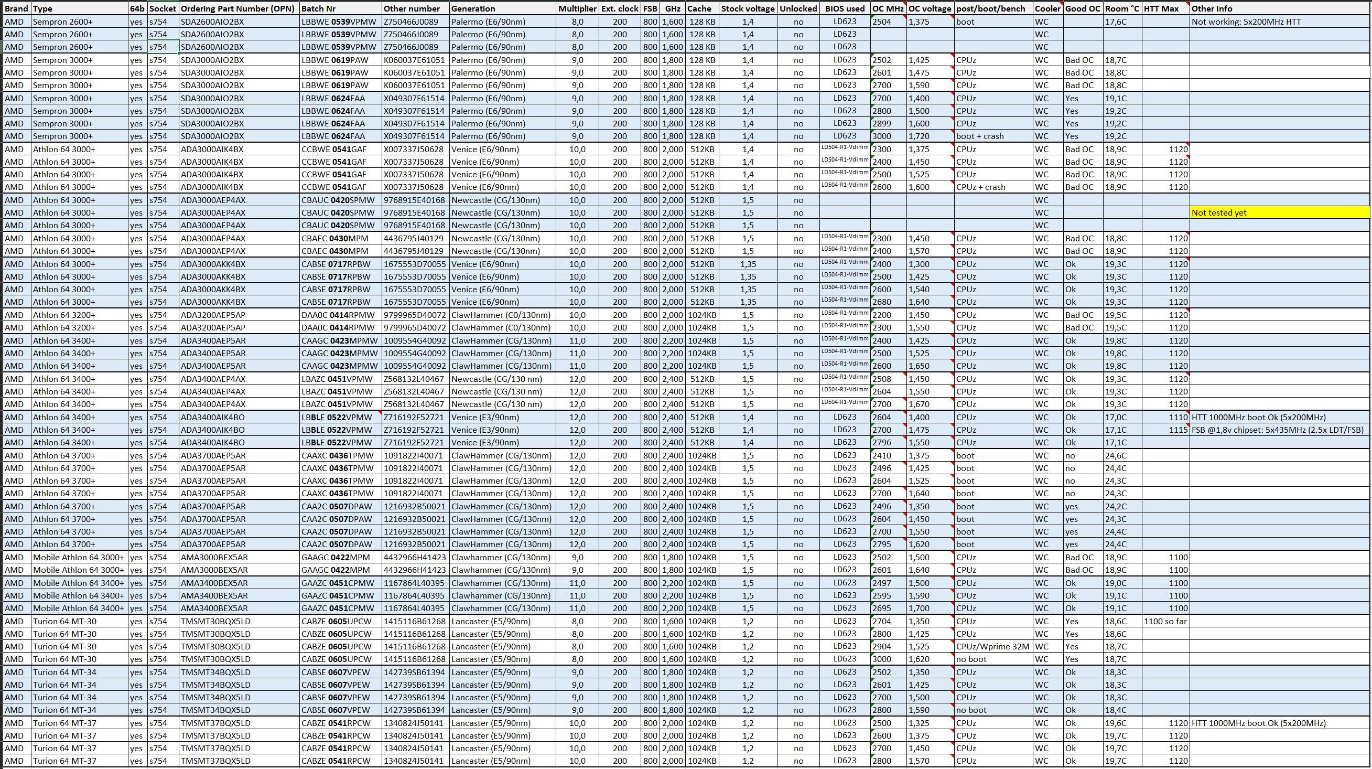
Task: Select the Generation column header
Action: point(502,8)
